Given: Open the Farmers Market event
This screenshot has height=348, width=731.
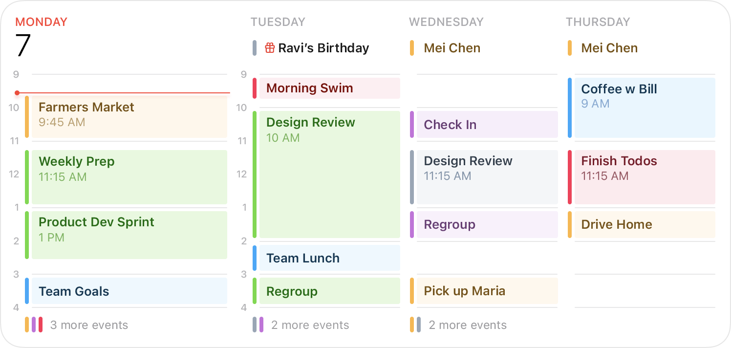Looking at the screenshot, I should [x=129, y=116].
